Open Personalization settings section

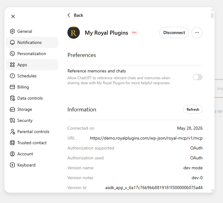click(x=32, y=54)
